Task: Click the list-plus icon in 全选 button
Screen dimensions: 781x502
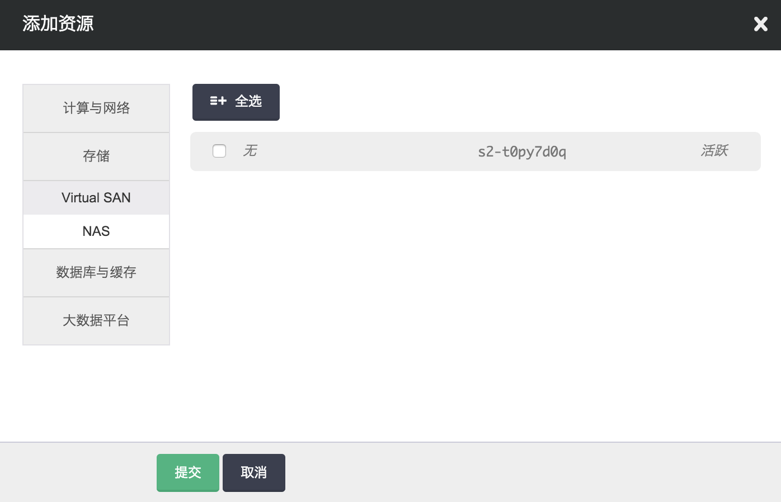Action: tap(218, 101)
